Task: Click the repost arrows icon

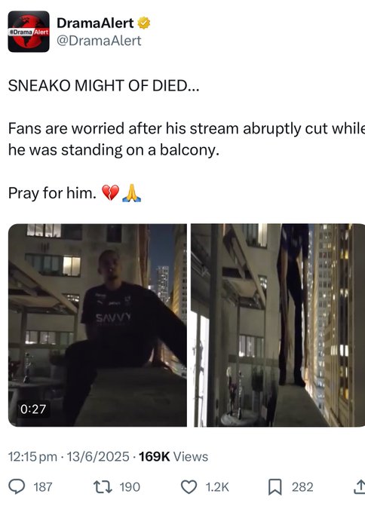Action: (103, 487)
